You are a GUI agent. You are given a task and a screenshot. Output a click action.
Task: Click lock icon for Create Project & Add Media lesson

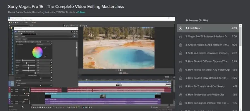click(x=181, y=45)
